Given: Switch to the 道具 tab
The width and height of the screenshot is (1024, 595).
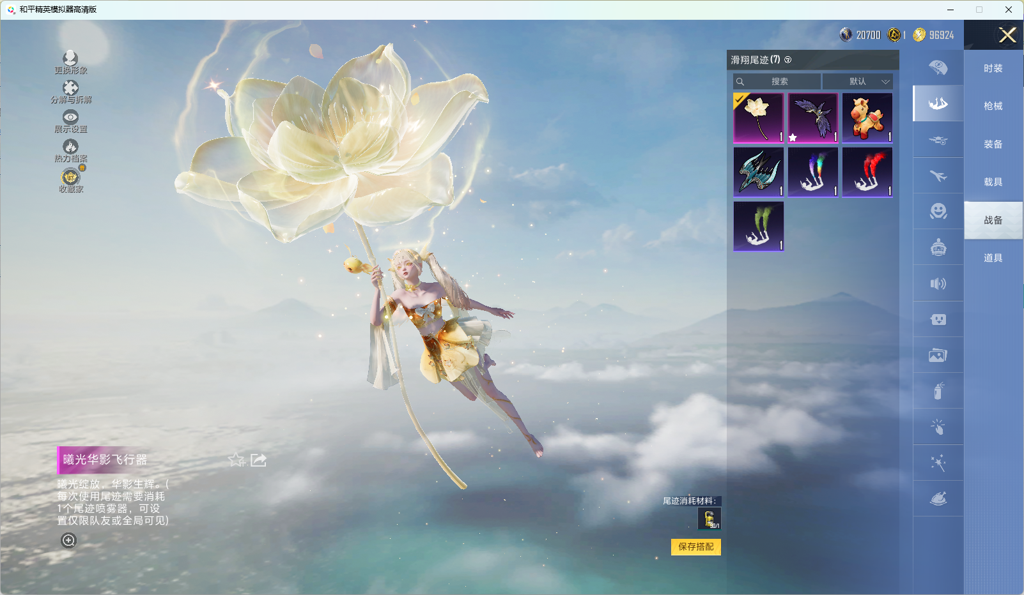Looking at the screenshot, I should click(993, 258).
